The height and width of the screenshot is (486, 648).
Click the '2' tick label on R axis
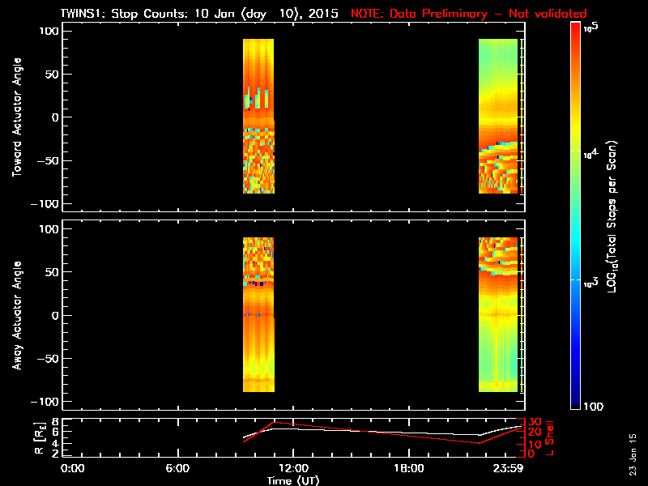(53, 454)
